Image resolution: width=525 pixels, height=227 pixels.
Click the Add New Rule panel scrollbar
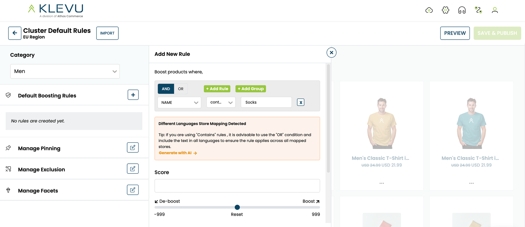[x=328, y=118]
